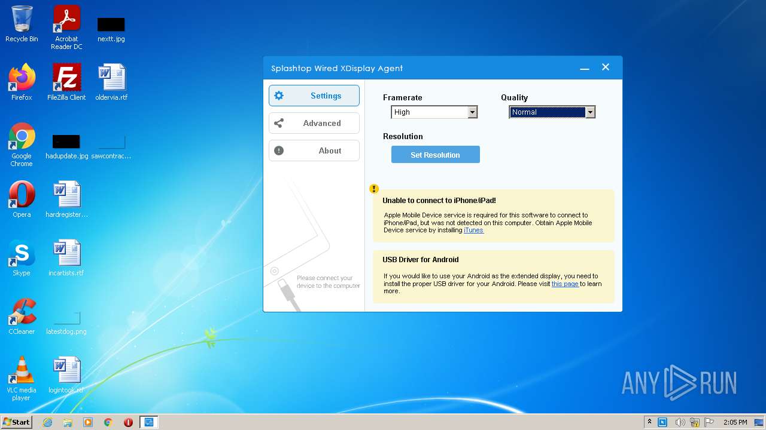766x430 pixels.
Task: Open the Windows Start menu
Action: pos(17,422)
